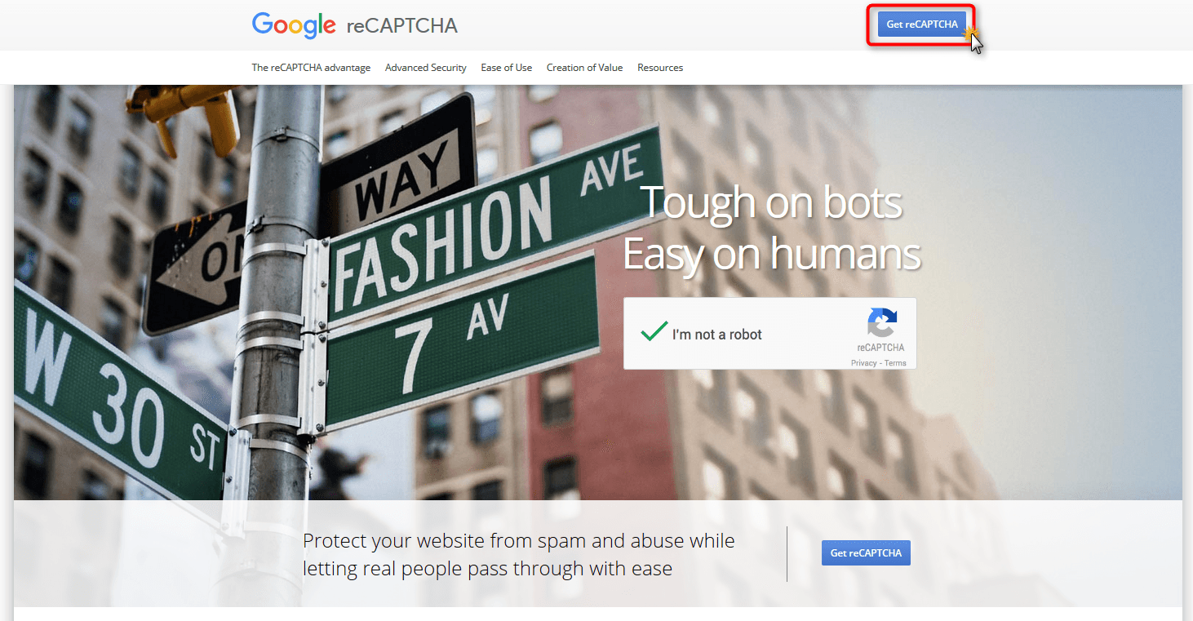Click the "Easy on humans" headline line
The width and height of the screenshot is (1193, 621).
coord(771,254)
